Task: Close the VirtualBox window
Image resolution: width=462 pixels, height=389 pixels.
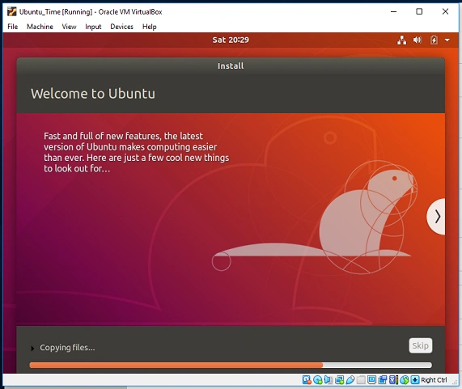Action: (x=445, y=12)
